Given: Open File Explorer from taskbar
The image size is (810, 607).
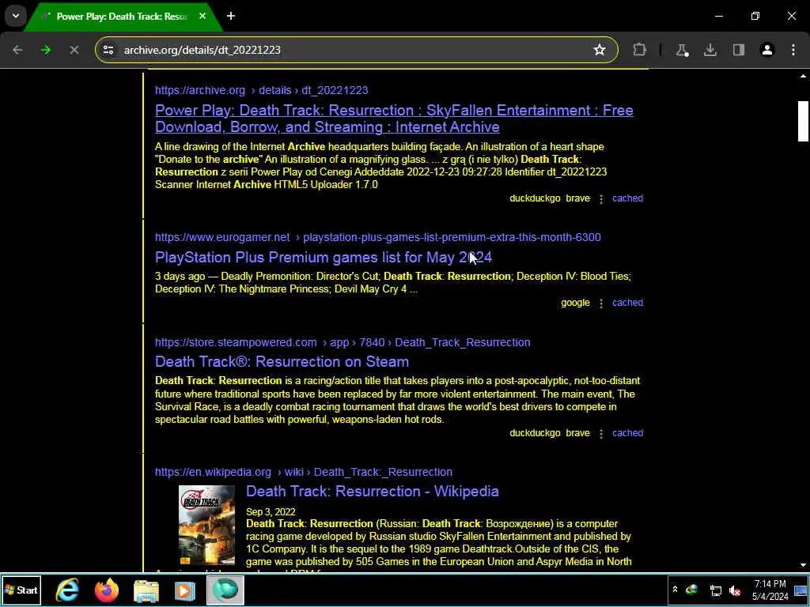Looking at the screenshot, I should (146, 590).
